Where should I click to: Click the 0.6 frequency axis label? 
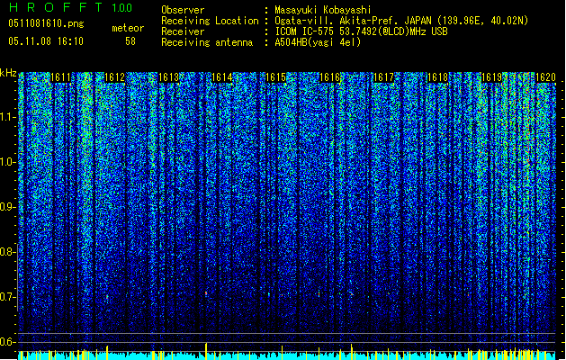8,342
